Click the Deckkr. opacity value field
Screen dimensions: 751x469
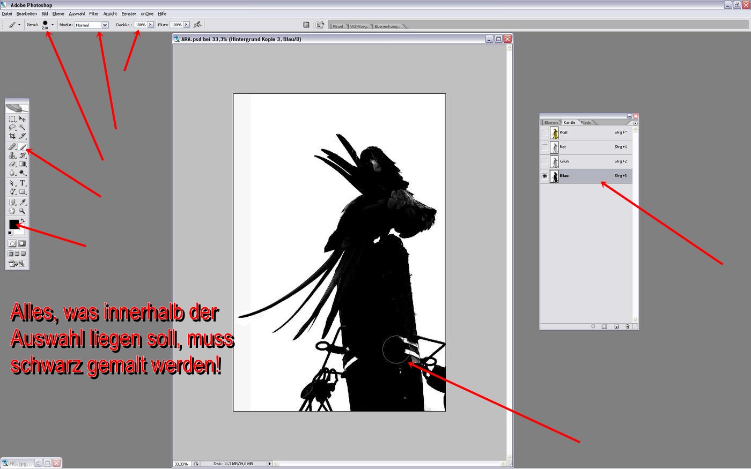pos(141,25)
